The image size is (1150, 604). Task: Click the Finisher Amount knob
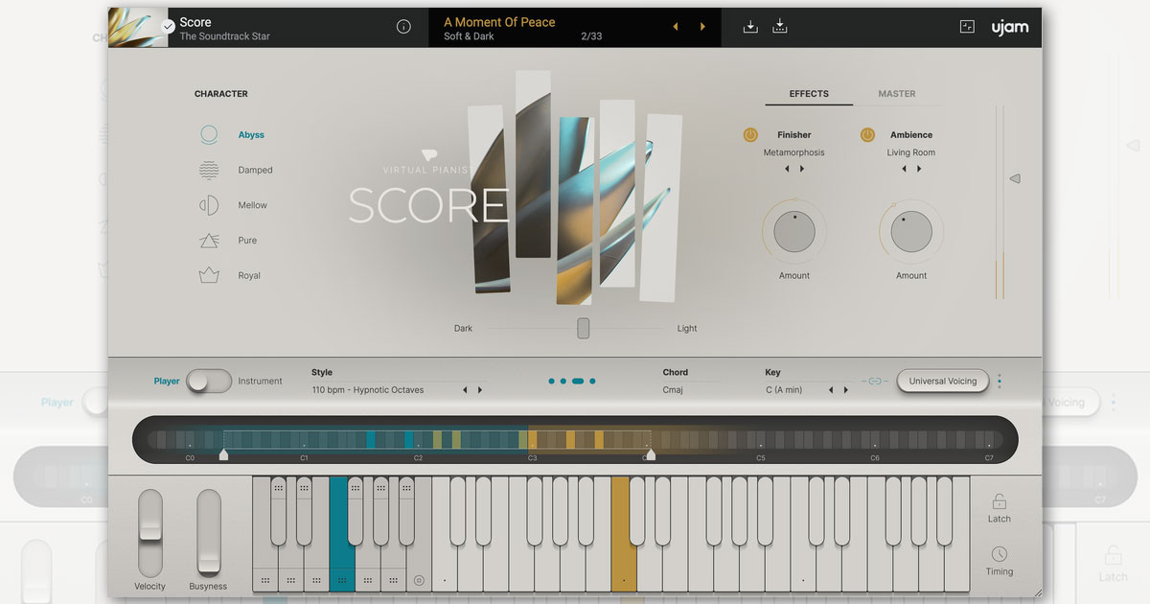[x=794, y=231]
